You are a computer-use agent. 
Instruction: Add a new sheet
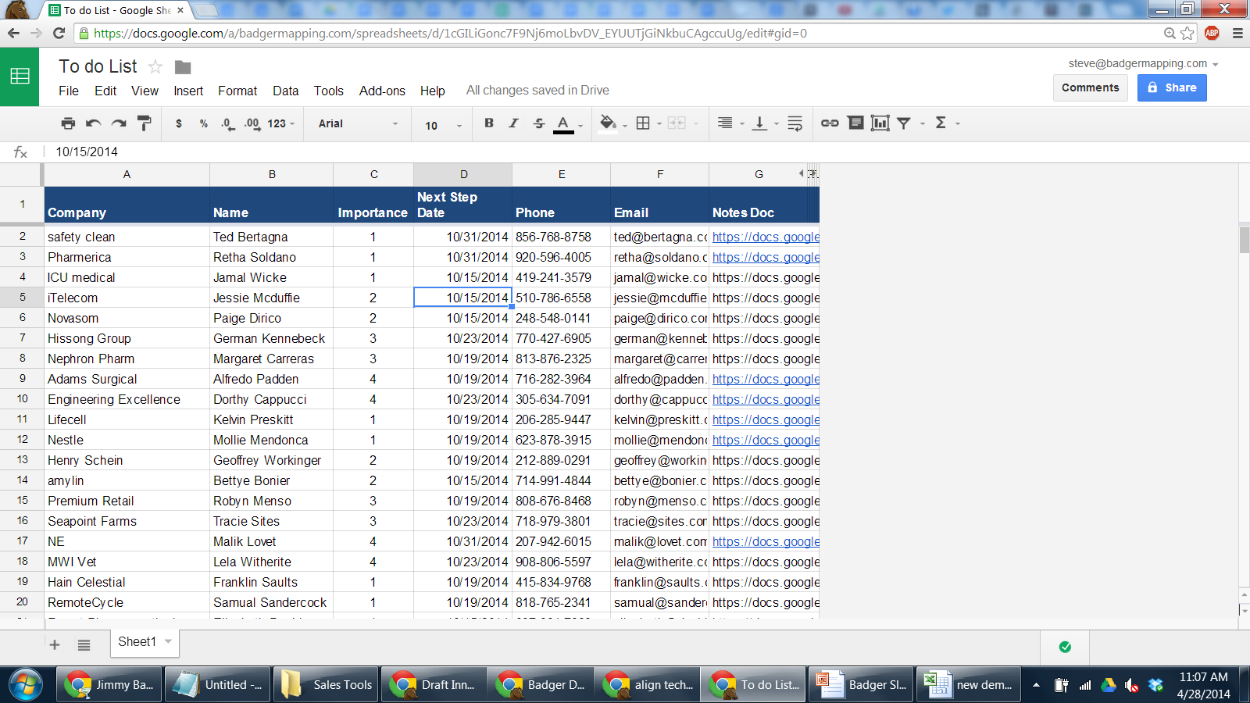click(55, 644)
